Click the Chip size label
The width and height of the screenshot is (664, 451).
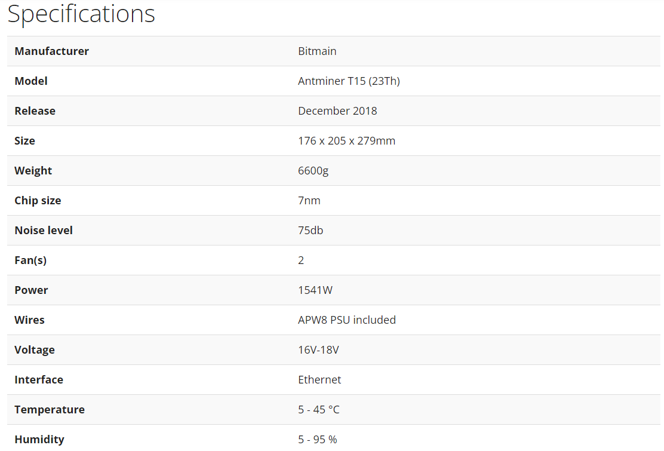click(x=38, y=201)
